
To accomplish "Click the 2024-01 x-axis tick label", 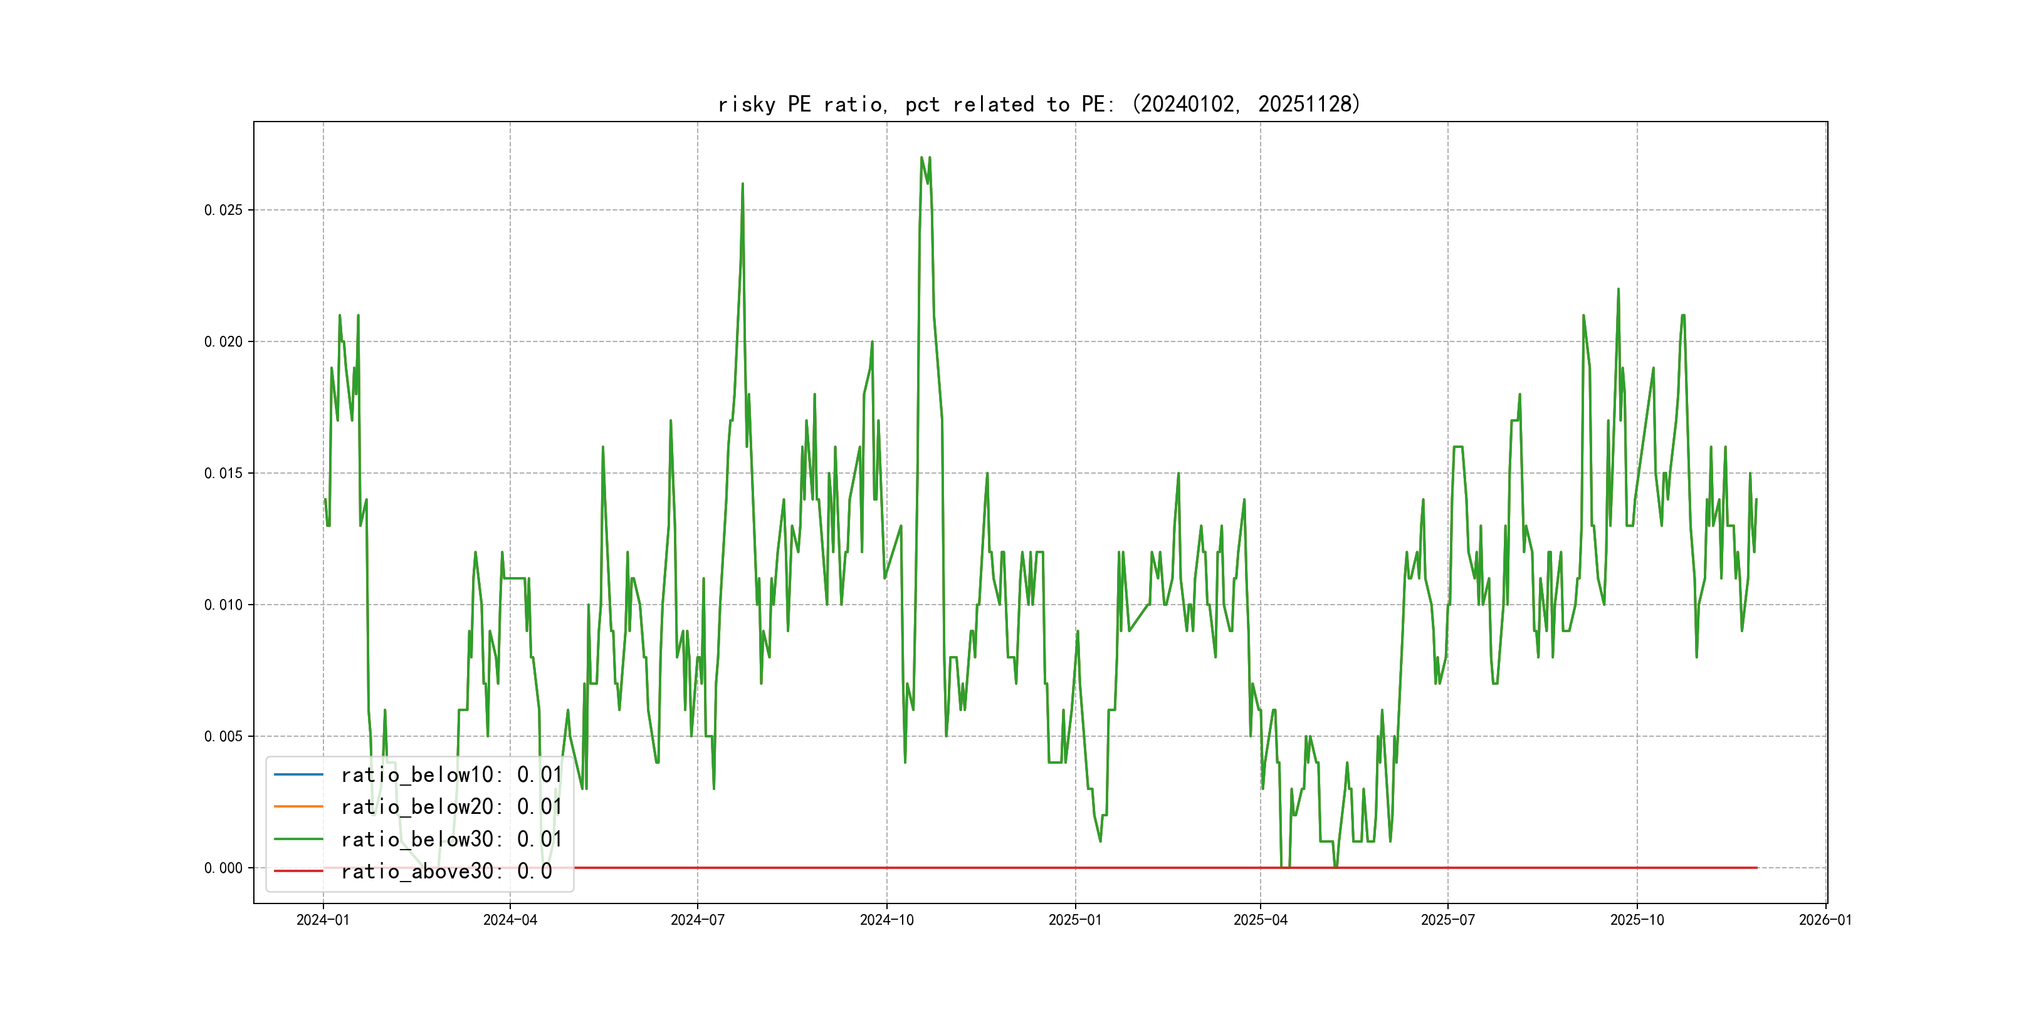I will pos(322,920).
